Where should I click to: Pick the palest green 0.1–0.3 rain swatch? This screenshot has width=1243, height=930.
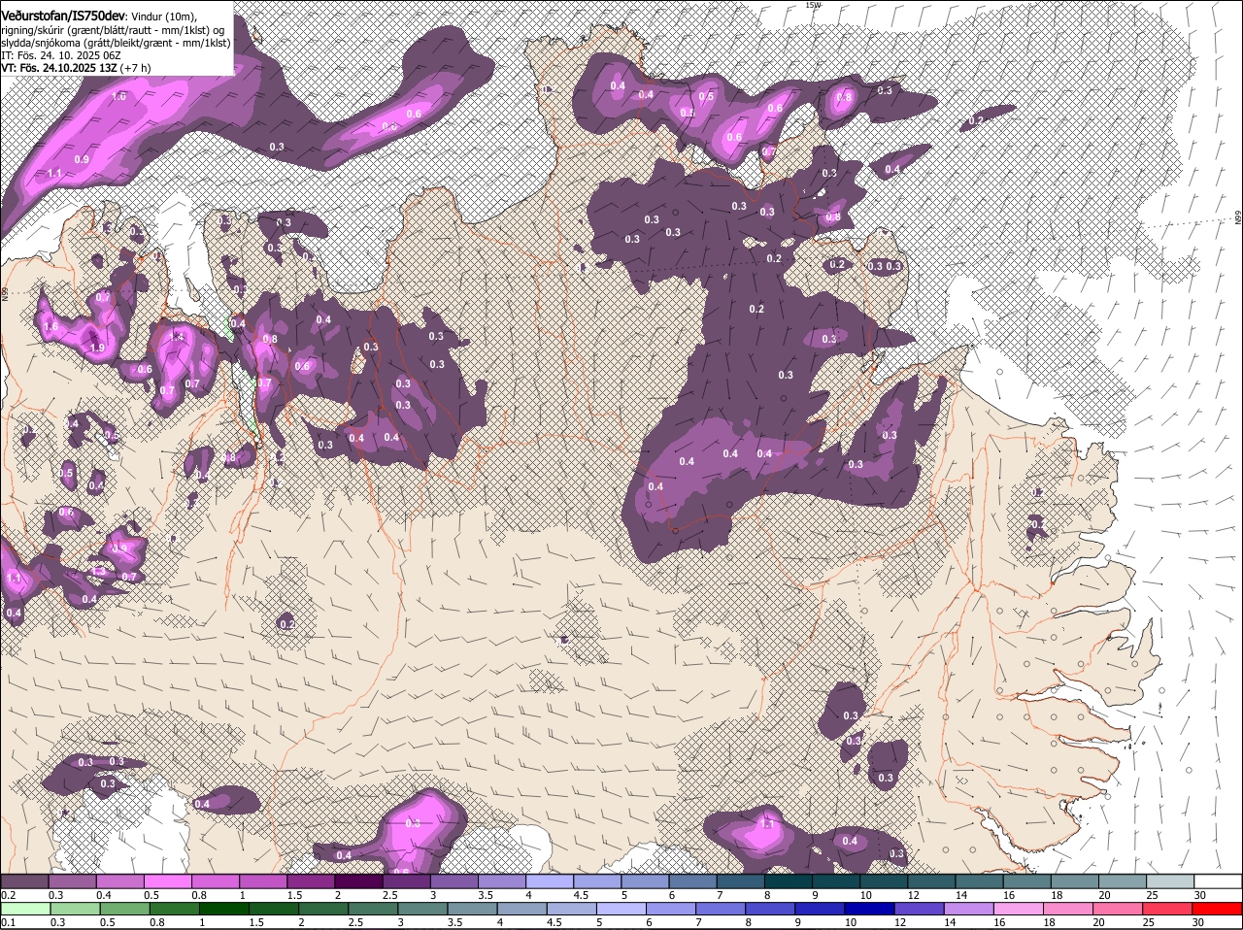[x=26, y=909]
